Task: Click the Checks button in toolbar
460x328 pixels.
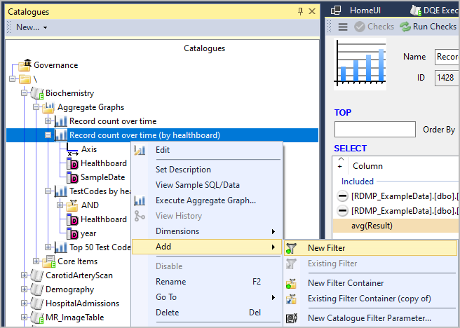Action: 374,27
